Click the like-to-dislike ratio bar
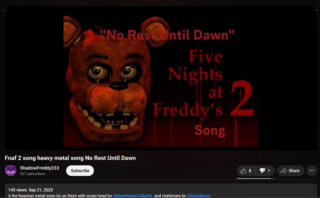This screenshot has width=320, height=198. (256, 178)
